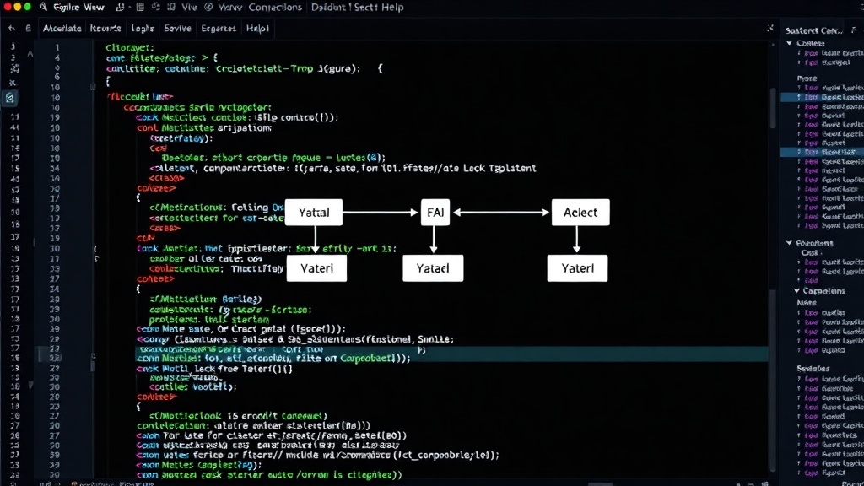The width and height of the screenshot is (864, 486).
Task: Click the expand icon left of the right panel title
Action: pos(770,28)
